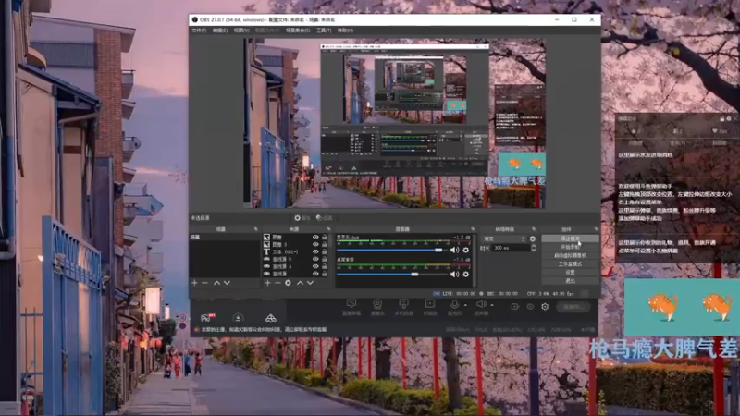
Task: Enable 工作室模式 studio mode
Action: [570, 264]
